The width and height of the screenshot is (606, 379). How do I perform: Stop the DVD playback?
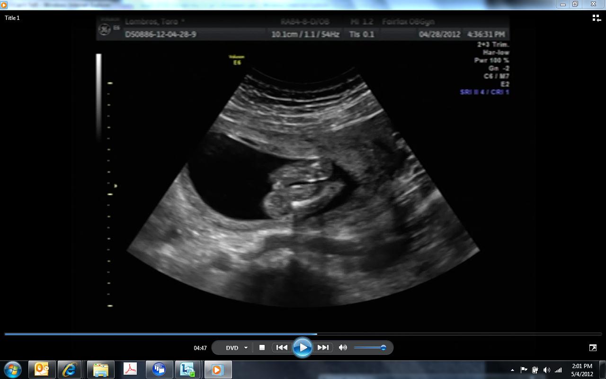click(x=262, y=347)
